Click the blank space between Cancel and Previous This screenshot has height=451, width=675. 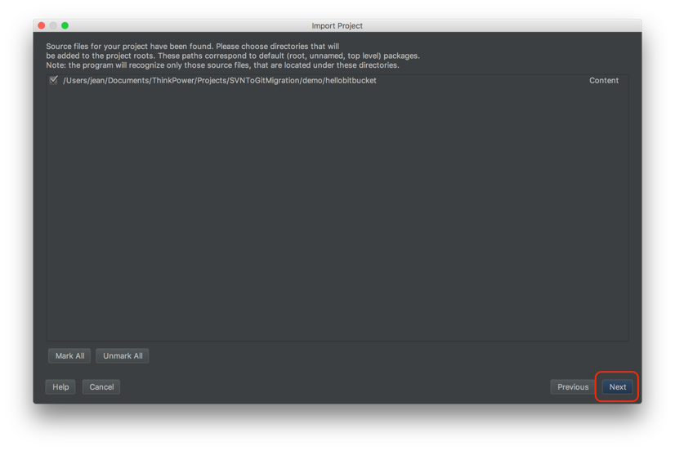(x=335, y=387)
